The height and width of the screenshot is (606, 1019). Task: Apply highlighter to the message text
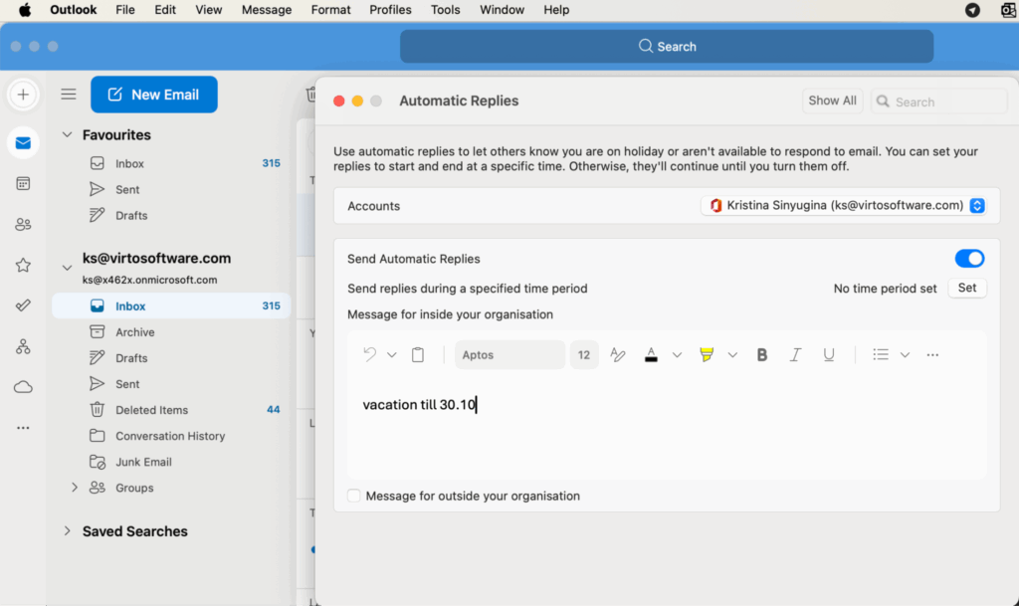(707, 354)
